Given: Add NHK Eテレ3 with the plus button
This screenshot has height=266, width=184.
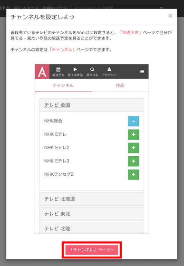Looking at the screenshot, I should coord(134,161).
